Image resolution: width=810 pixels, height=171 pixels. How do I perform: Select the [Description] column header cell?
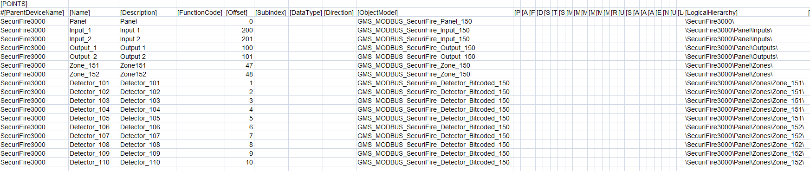(x=148, y=13)
